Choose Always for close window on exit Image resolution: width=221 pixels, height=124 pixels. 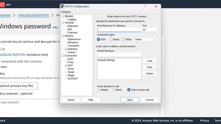pos(98,90)
